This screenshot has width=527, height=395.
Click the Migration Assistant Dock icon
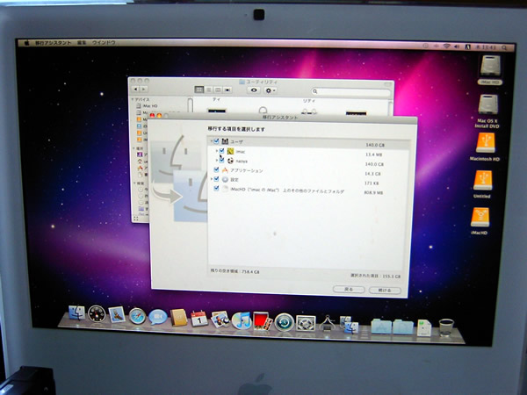click(349, 325)
